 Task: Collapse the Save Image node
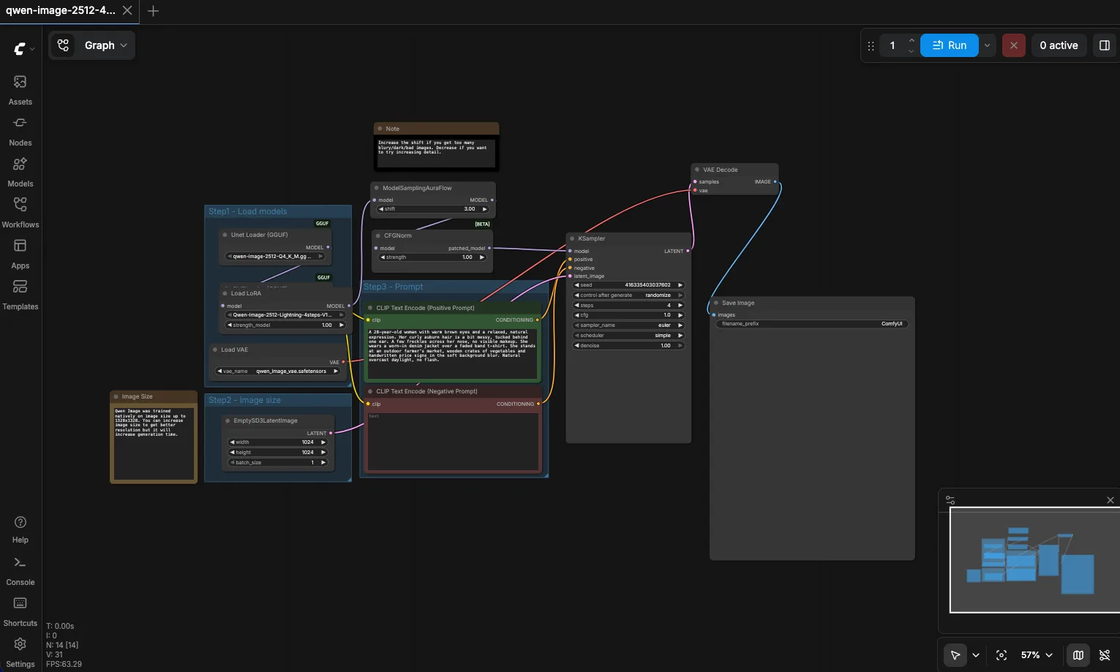[x=716, y=303]
